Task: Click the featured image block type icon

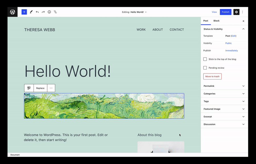Action: pos(29,88)
